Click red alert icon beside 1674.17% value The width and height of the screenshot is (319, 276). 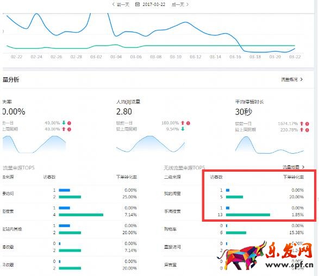(x=307, y=124)
